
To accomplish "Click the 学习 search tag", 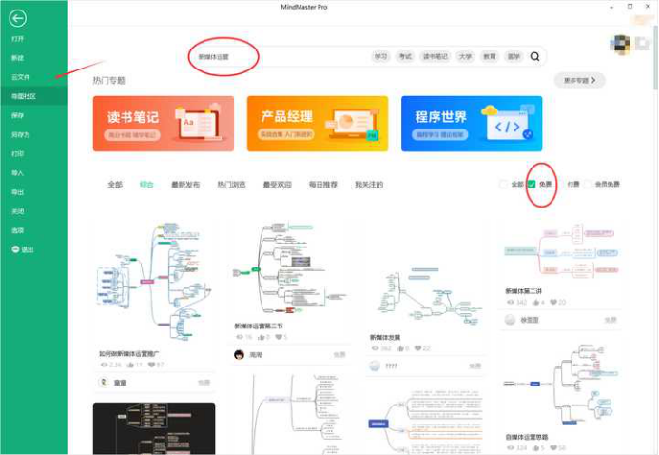I will coord(380,56).
